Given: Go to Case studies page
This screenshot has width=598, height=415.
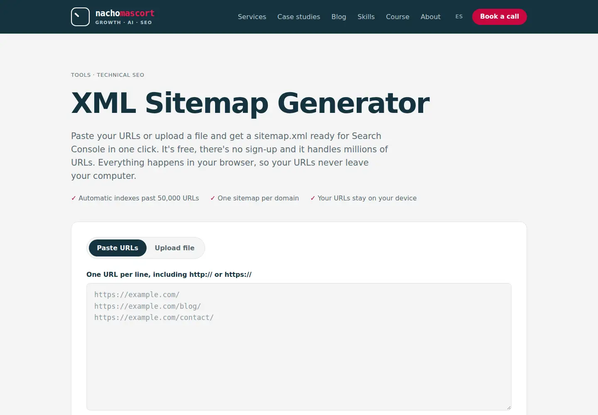Looking at the screenshot, I should [x=299, y=17].
